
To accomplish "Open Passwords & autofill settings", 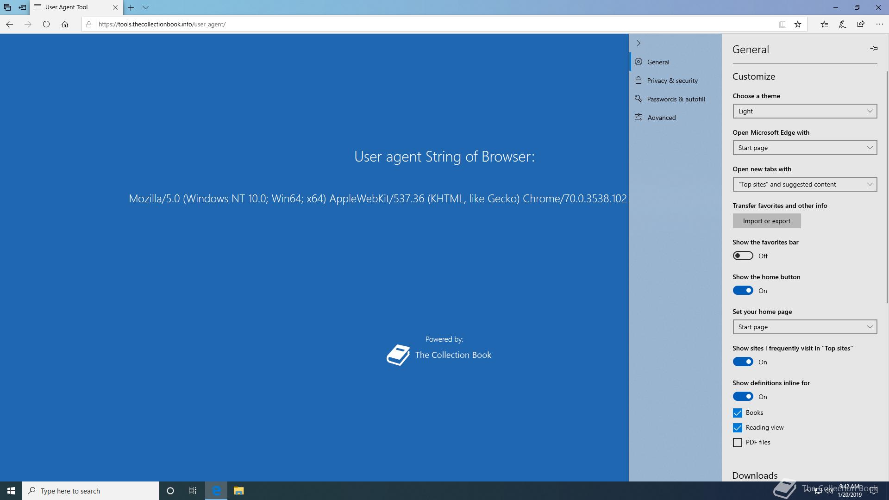I will pos(675,99).
